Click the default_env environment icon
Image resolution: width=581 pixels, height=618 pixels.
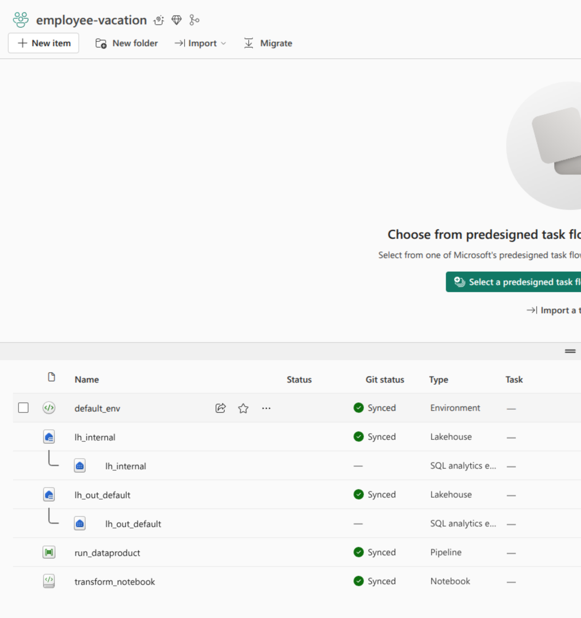pos(49,408)
